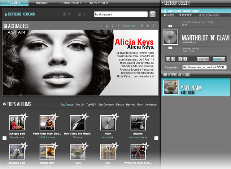Viewport: 231px width, 169px height.
Task: Skip to the next track
Action: coord(186,59)
